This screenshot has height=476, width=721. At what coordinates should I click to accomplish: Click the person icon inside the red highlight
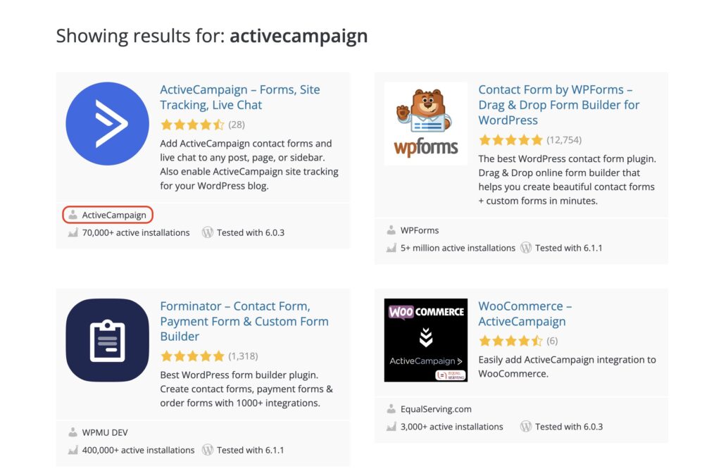tap(73, 215)
